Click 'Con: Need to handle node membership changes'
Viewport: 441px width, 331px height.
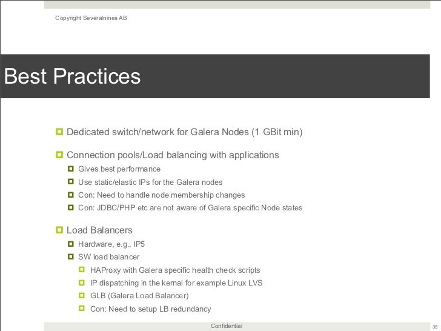161,195
